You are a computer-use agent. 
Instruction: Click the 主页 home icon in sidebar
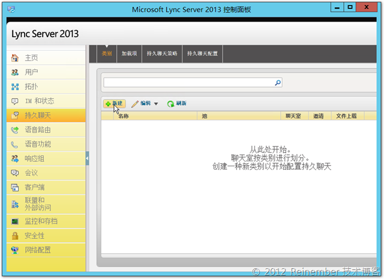tap(15, 58)
